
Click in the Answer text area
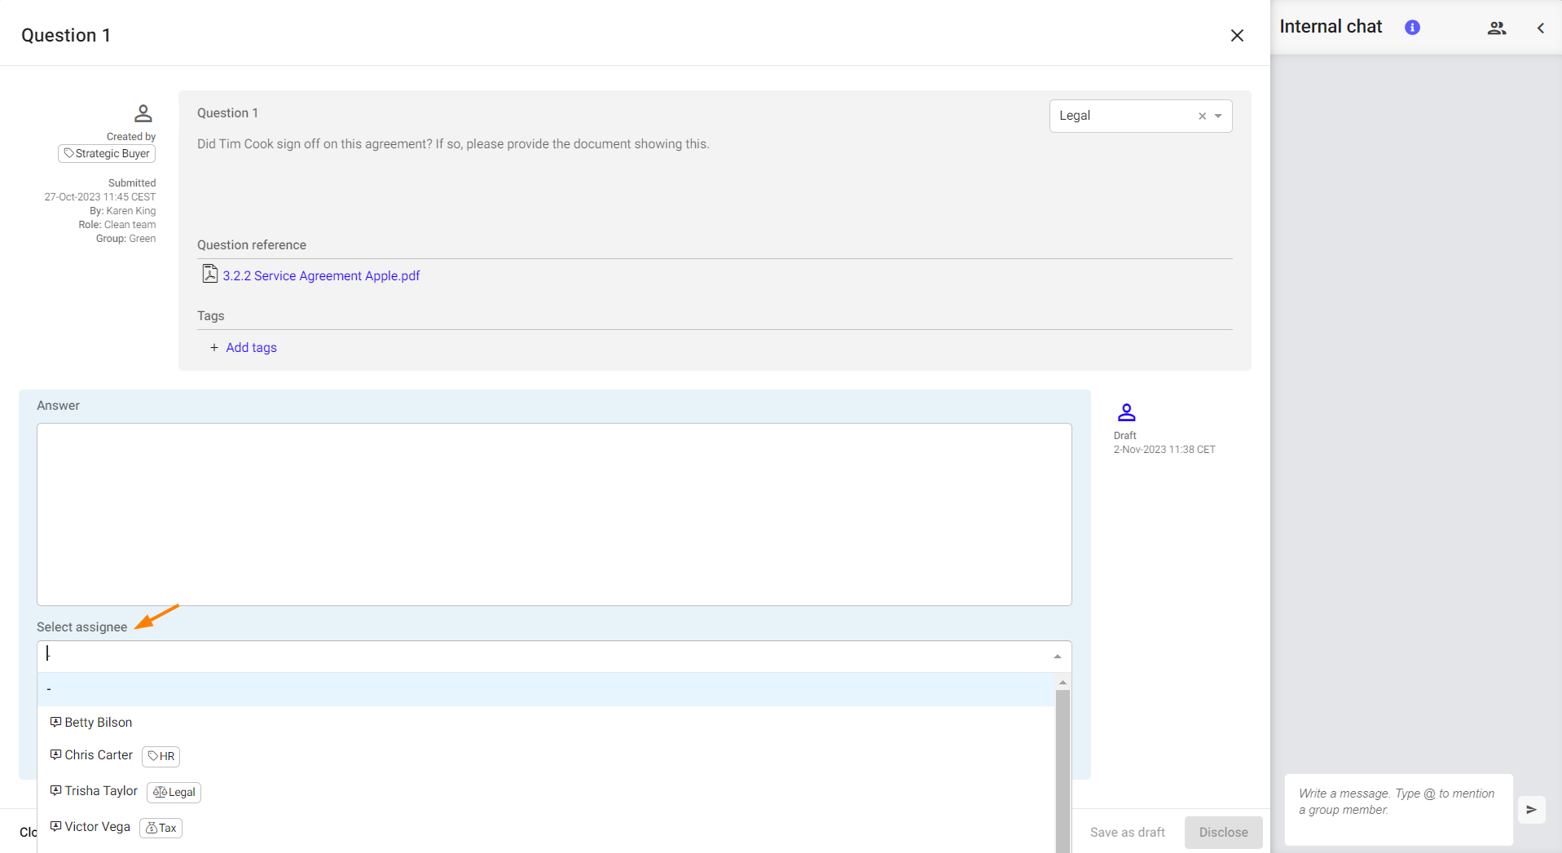tap(553, 514)
